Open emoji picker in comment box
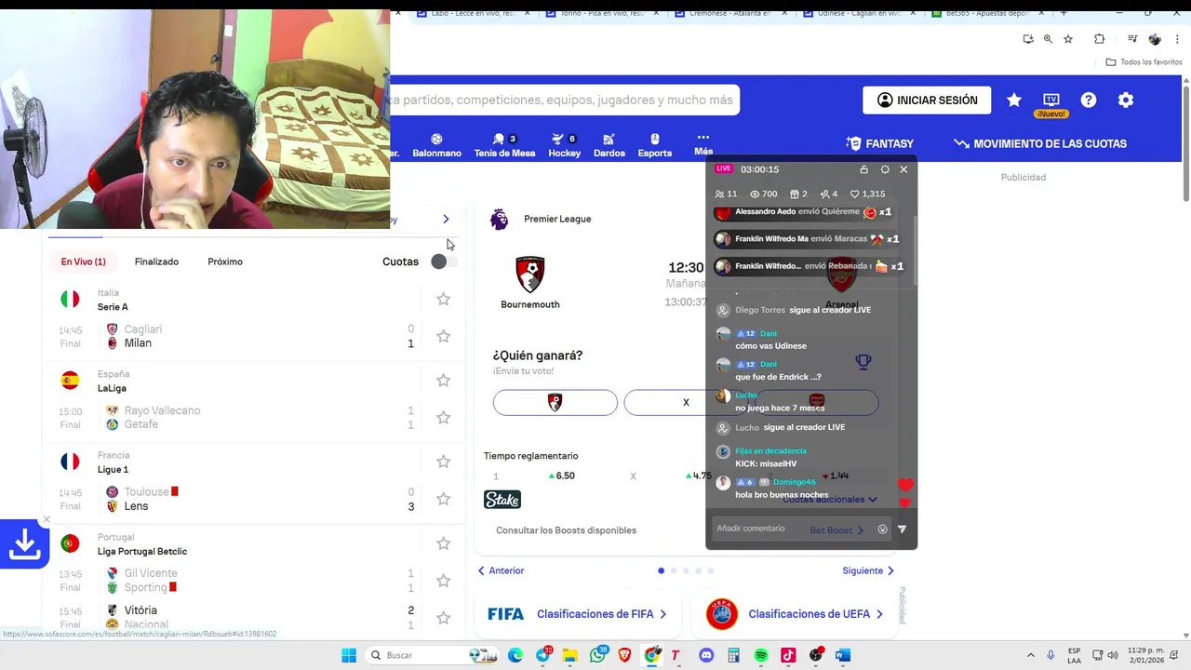Image resolution: width=1191 pixels, height=670 pixels. (883, 529)
